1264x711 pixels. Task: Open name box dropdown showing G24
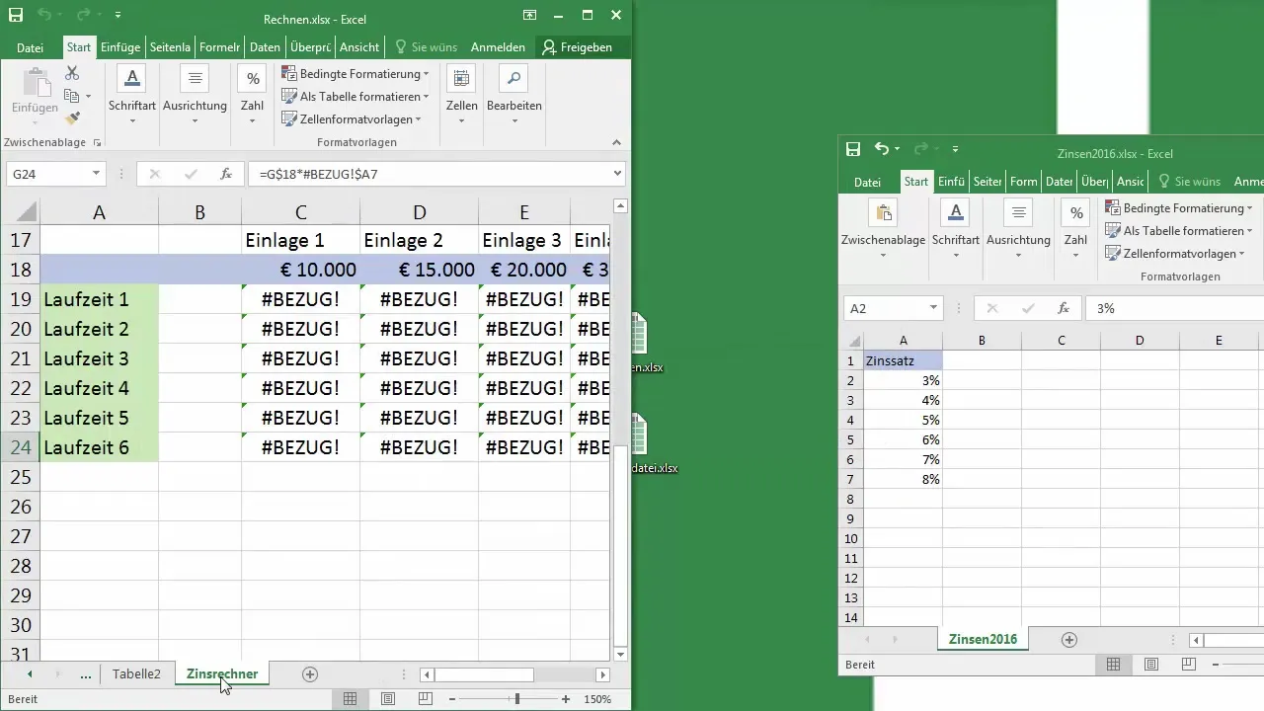coord(96,174)
